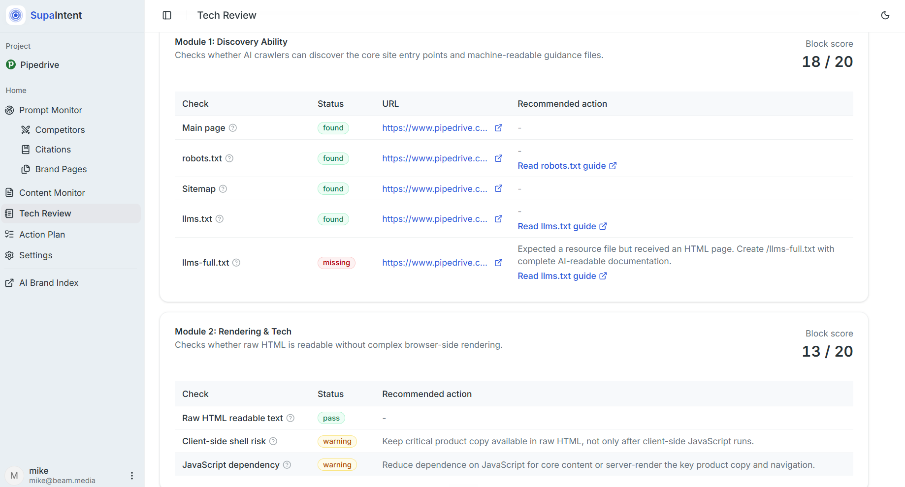Show help for JavaScript dependency
Image resolution: width=905 pixels, height=487 pixels.
coord(287,465)
